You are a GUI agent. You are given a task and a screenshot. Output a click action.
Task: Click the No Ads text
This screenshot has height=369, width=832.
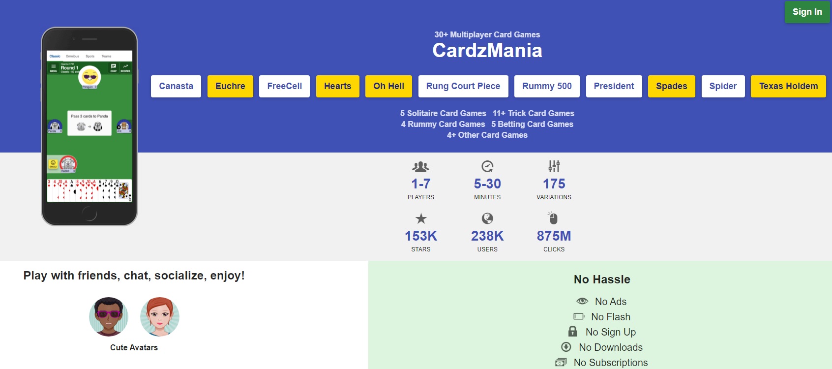pyautogui.click(x=611, y=302)
